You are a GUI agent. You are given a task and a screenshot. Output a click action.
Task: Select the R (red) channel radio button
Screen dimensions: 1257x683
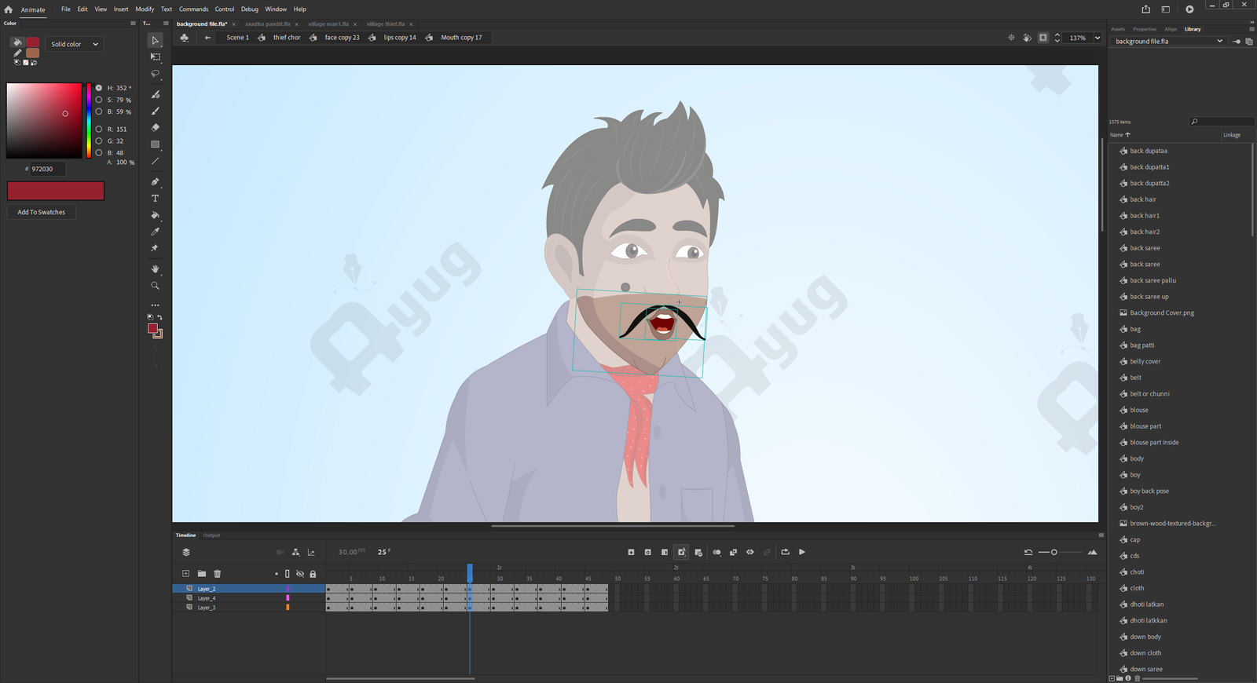coord(99,129)
